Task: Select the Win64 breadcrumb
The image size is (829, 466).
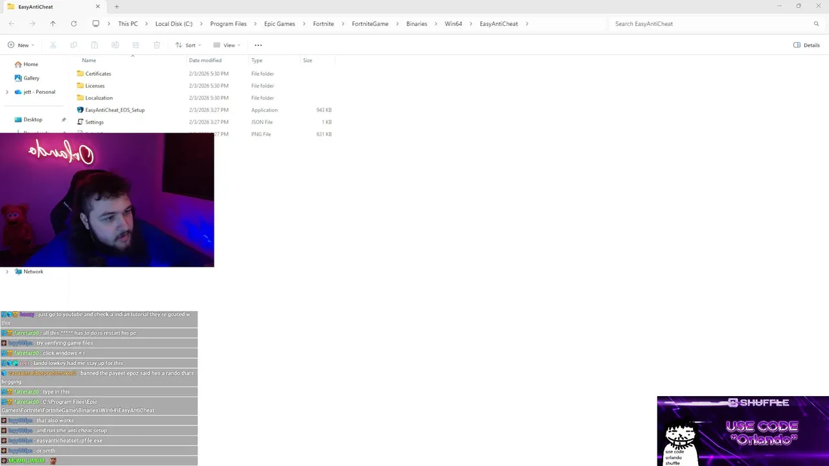Action: (x=453, y=24)
